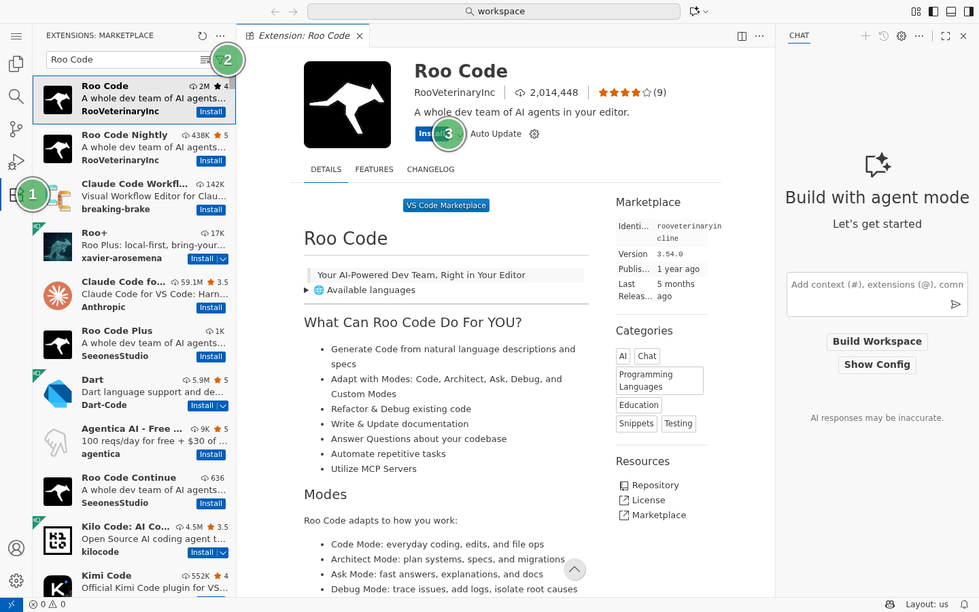This screenshot has height=612, width=979.
Task: Open the application hamburger menu
Action: click(x=16, y=36)
